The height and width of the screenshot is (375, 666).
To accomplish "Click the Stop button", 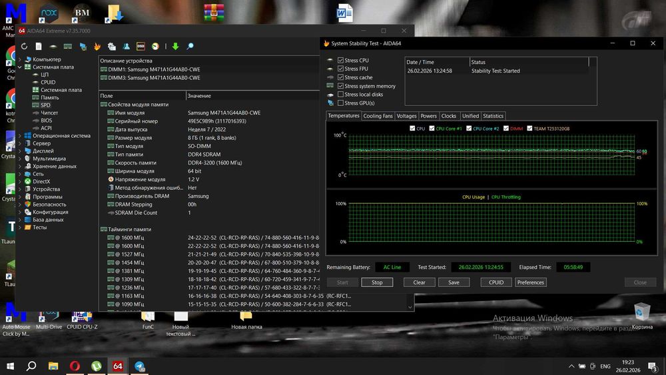I will point(377,282).
